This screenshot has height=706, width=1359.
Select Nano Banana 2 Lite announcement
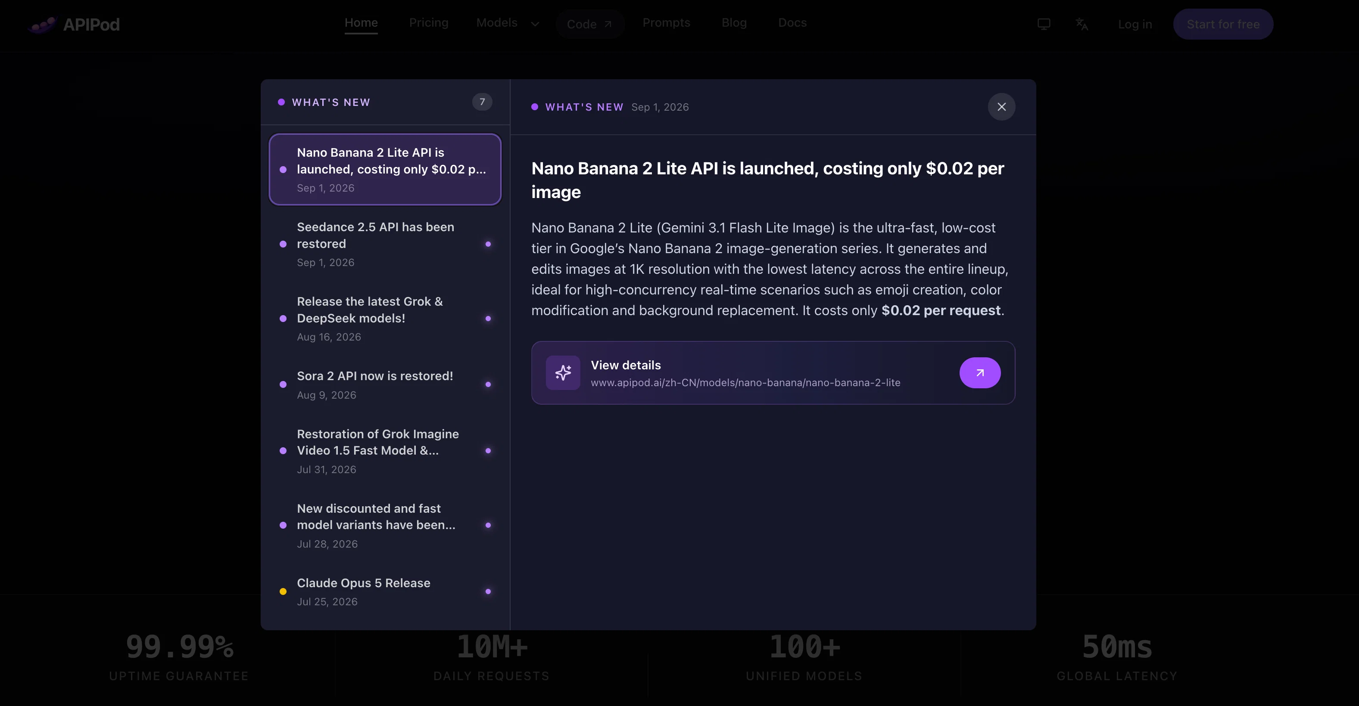point(385,169)
